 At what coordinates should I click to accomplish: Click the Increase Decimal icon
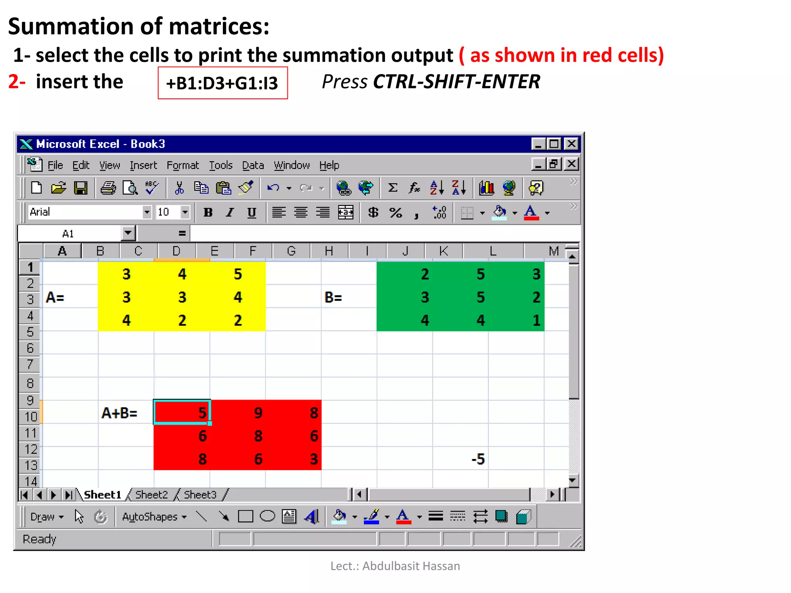(440, 212)
